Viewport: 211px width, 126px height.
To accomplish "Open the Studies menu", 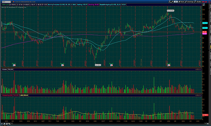I will [198, 2].
